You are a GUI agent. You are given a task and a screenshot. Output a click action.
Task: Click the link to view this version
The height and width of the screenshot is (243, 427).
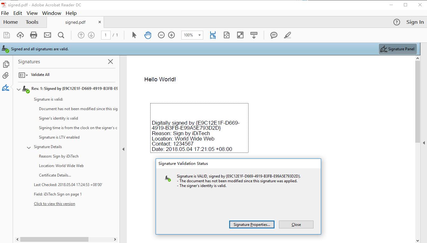[x=54, y=203]
